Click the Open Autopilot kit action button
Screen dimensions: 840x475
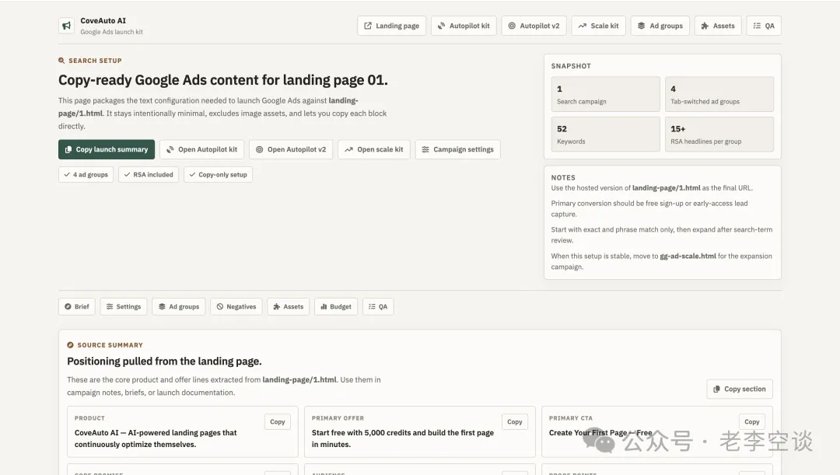tap(202, 149)
